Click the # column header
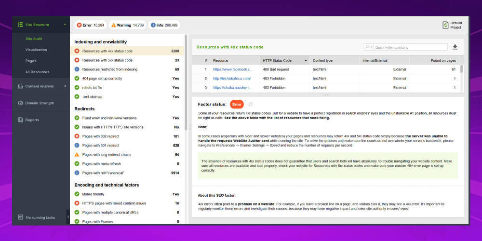482x241 pixels. tap(201, 60)
